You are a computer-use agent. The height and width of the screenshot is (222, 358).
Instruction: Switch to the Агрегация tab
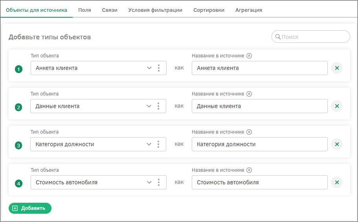click(x=249, y=10)
